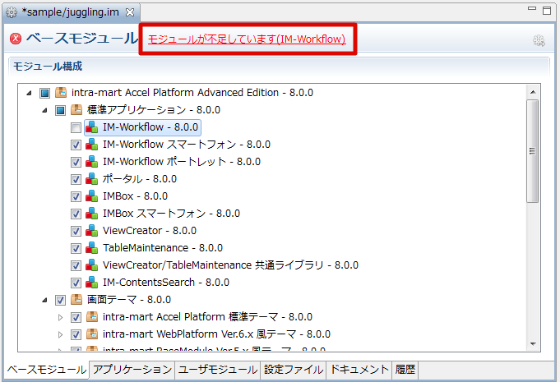Switch to the アプリケーション tab
The height and width of the screenshot is (382, 560).
click(132, 370)
